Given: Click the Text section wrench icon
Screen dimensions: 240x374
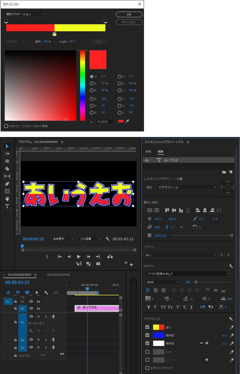Looking at the screenshot, I should [231, 266].
